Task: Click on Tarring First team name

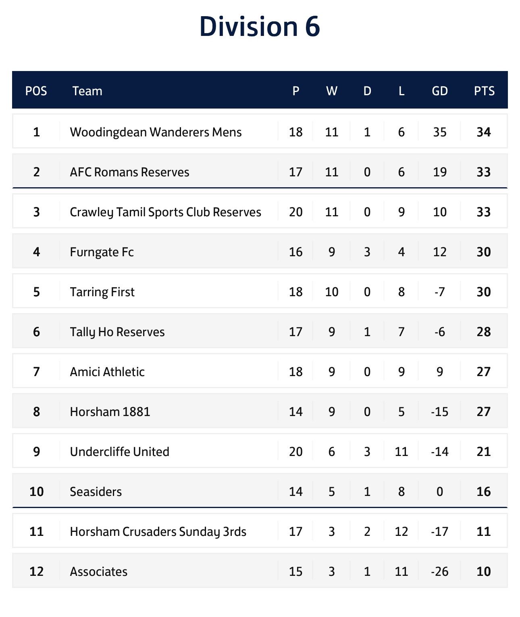Action: 102,292
